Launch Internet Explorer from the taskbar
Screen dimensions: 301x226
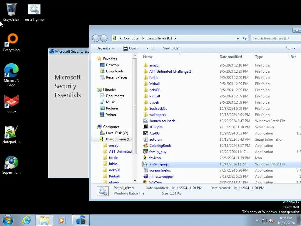click(26, 220)
